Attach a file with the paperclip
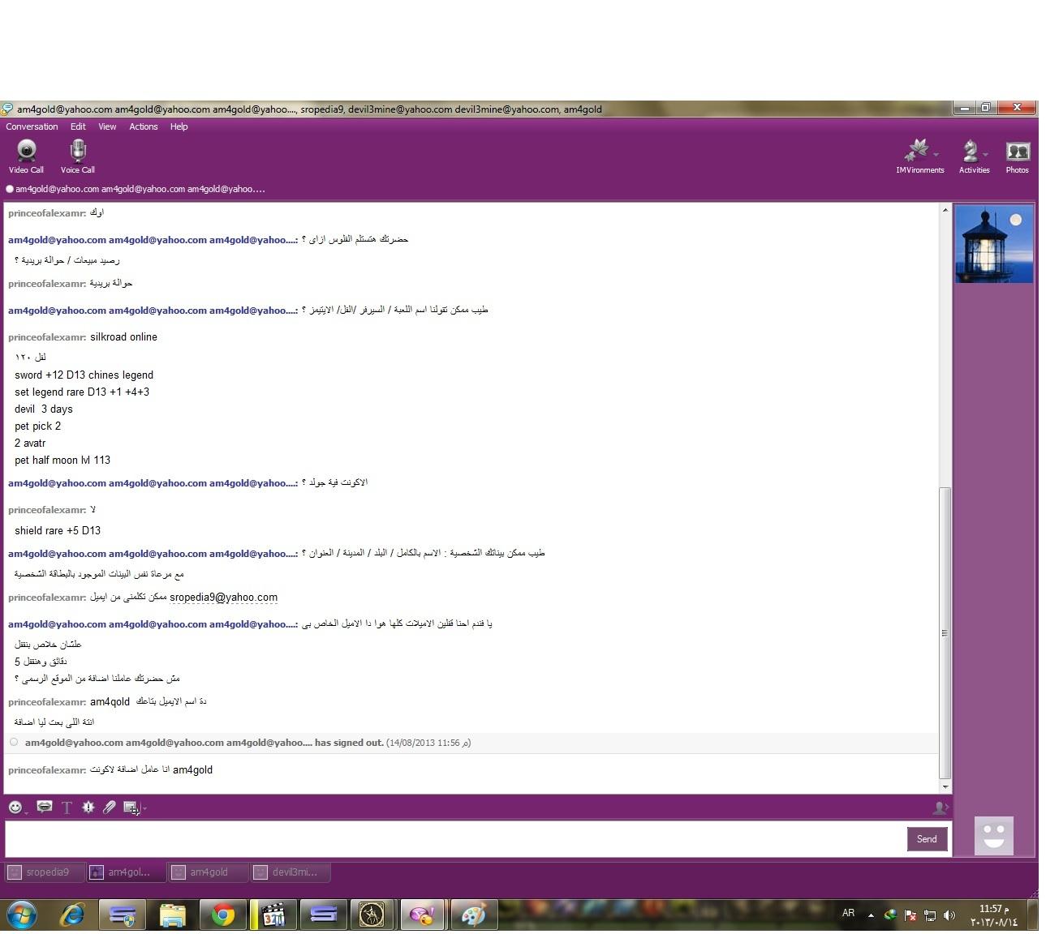Viewport: 1046px width, 934px height. (110, 807)
